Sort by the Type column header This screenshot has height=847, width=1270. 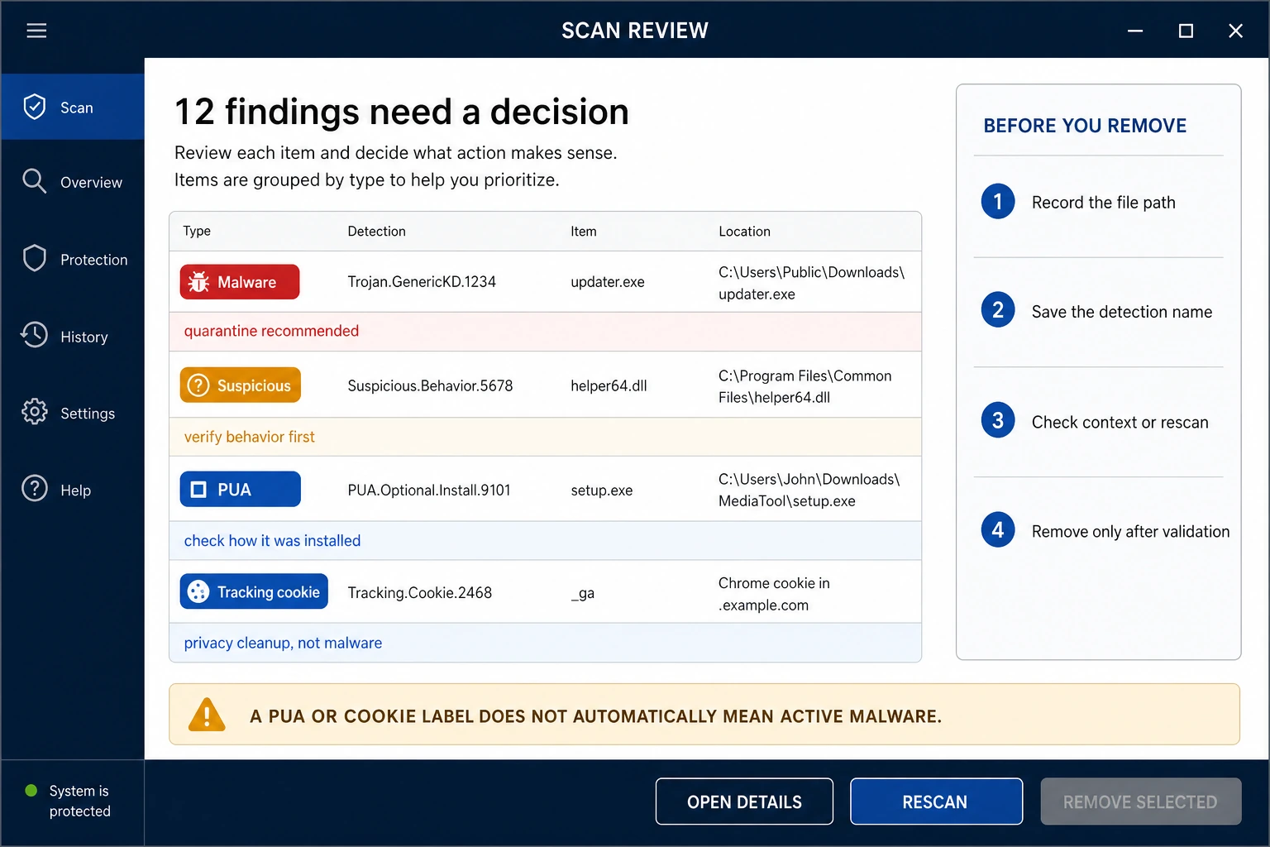pos(197,231)
